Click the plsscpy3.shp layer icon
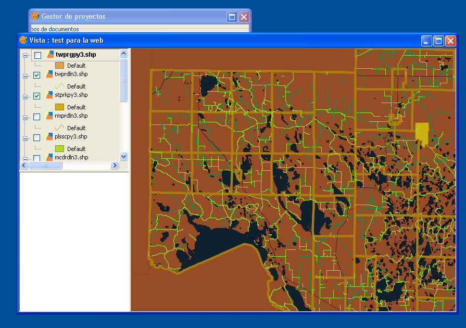This screenshot has width=466, height=328. (x=49, y=137)
